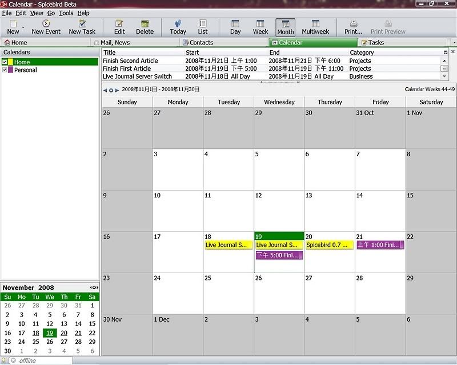Delete the selected event
Image resolution: width=457 pixels, height=365 pixels.
tap(145, 27)
